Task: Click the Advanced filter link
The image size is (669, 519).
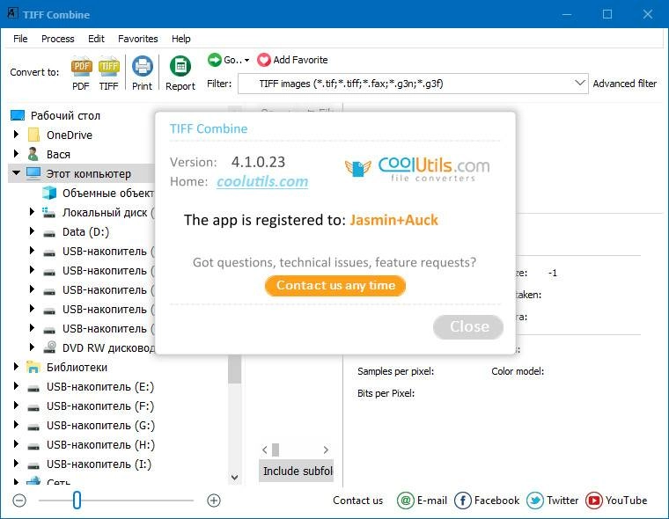Action: point(624,84)
